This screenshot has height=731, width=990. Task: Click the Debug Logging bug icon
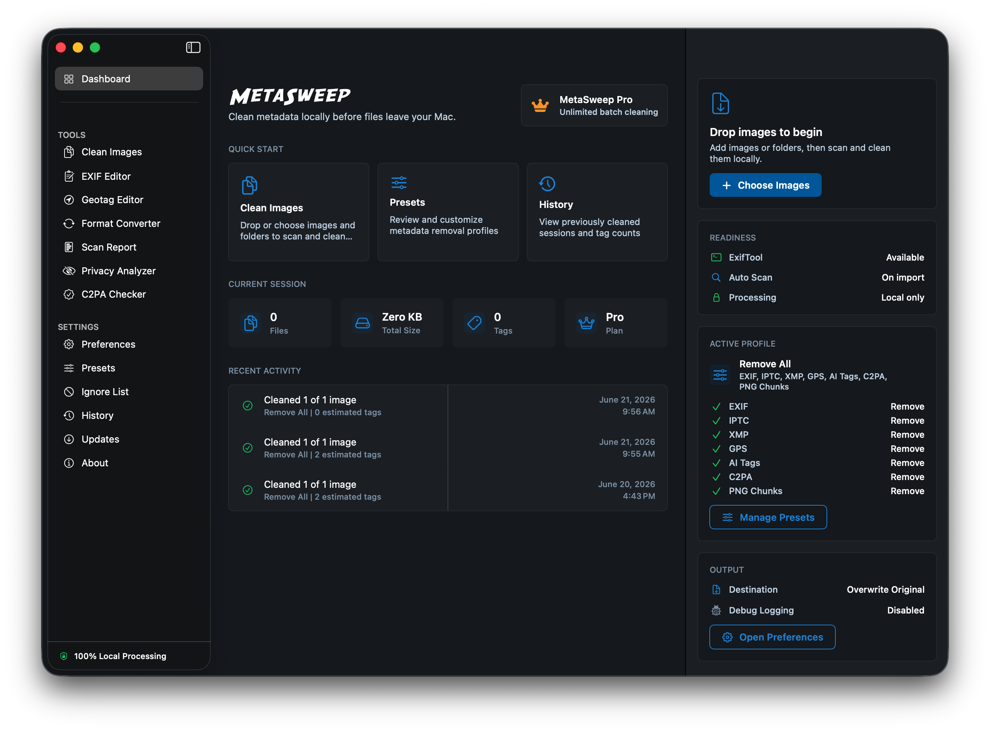[x=716, y=610]
